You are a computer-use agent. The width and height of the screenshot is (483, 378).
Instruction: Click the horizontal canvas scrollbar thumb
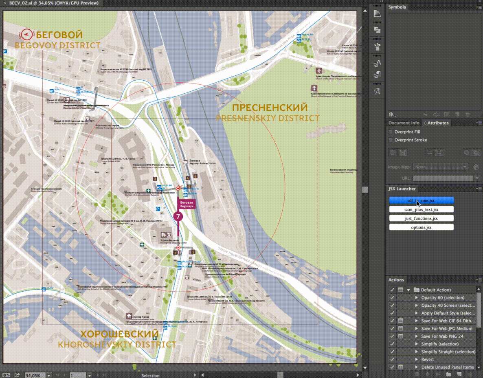coord(280,375)
